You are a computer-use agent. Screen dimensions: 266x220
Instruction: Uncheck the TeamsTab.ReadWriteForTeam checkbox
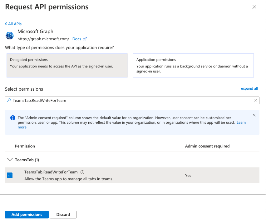(x=10, y=175)
